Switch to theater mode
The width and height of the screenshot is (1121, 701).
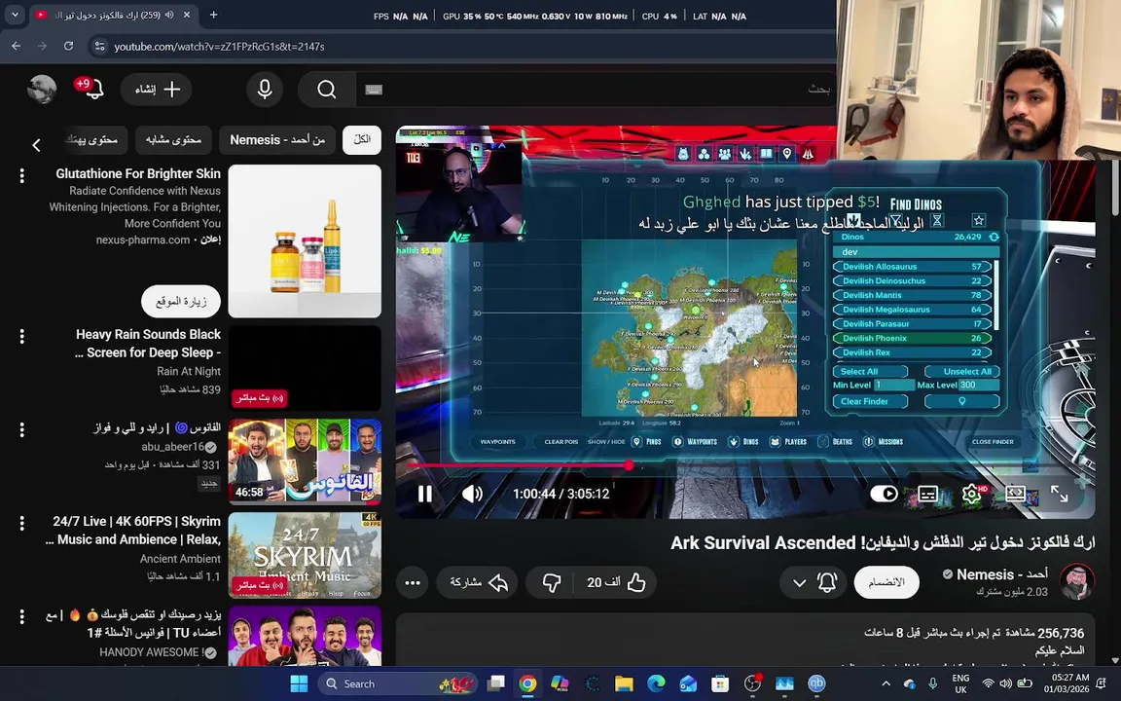coord(1015,494)
